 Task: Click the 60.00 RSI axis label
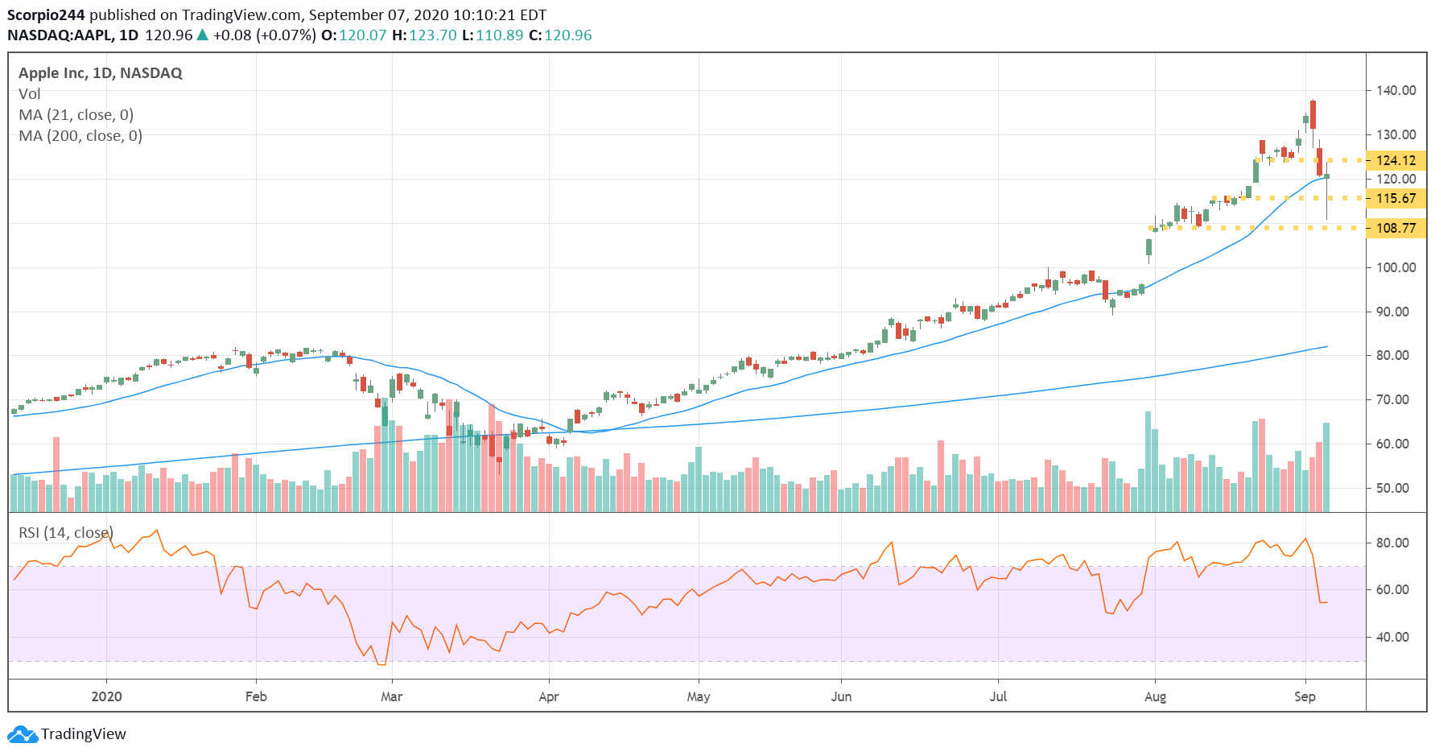point(1392,589)
